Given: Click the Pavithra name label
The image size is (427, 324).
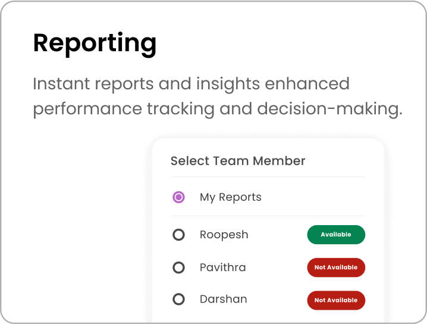Looking at the screenshot, I should pyautogui.click(x=223, y=267).
